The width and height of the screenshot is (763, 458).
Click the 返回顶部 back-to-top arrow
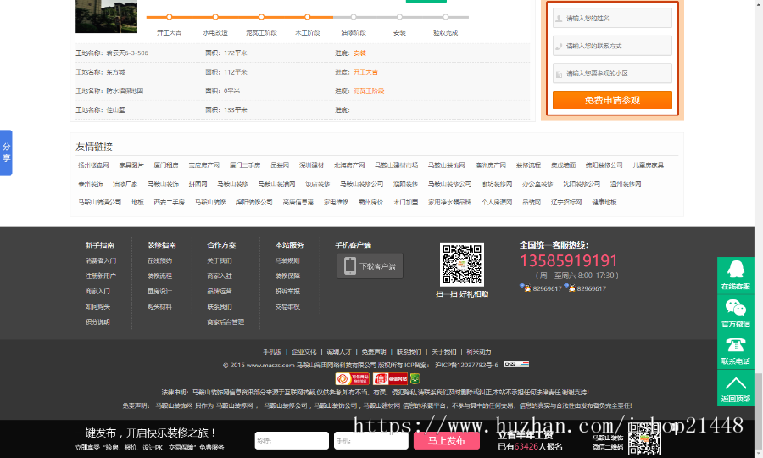point(735,388)
